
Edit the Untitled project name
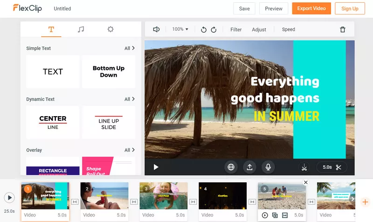click(x=62, y=8)
